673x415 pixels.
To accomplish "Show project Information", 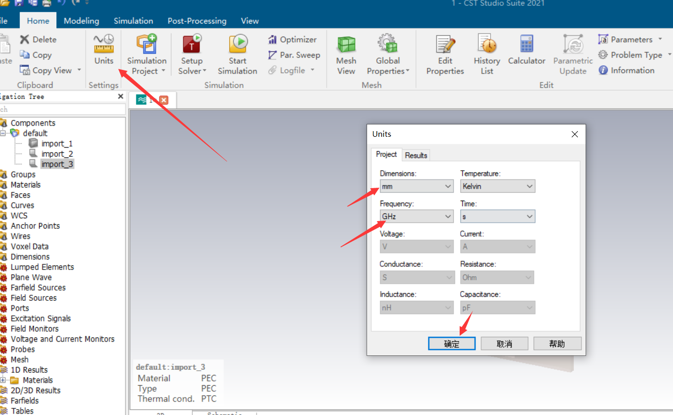I will click(626, 70).
